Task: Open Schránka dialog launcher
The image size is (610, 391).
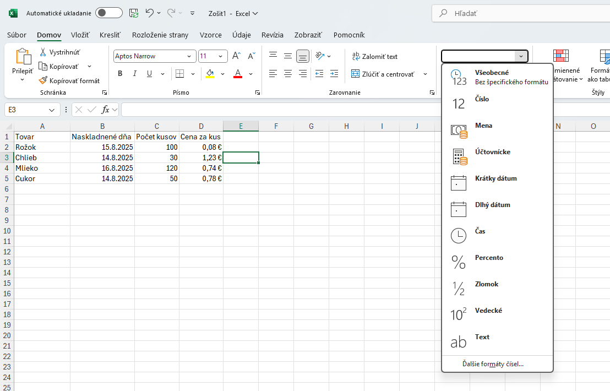Action: click(x=105, y=93)
